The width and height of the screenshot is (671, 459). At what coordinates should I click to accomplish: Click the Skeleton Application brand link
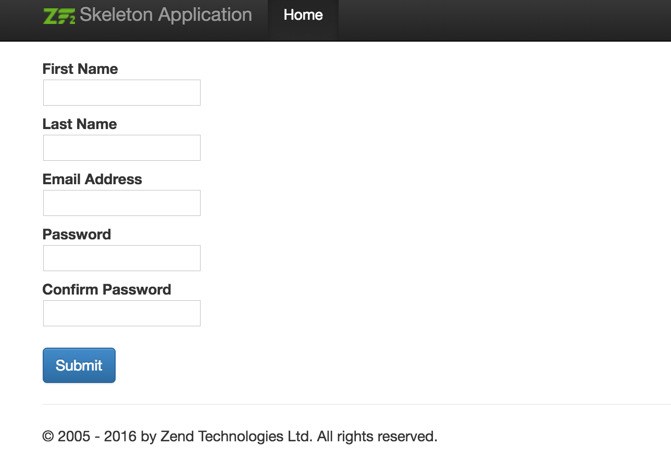pyautogui.click(x=165, y=15)
